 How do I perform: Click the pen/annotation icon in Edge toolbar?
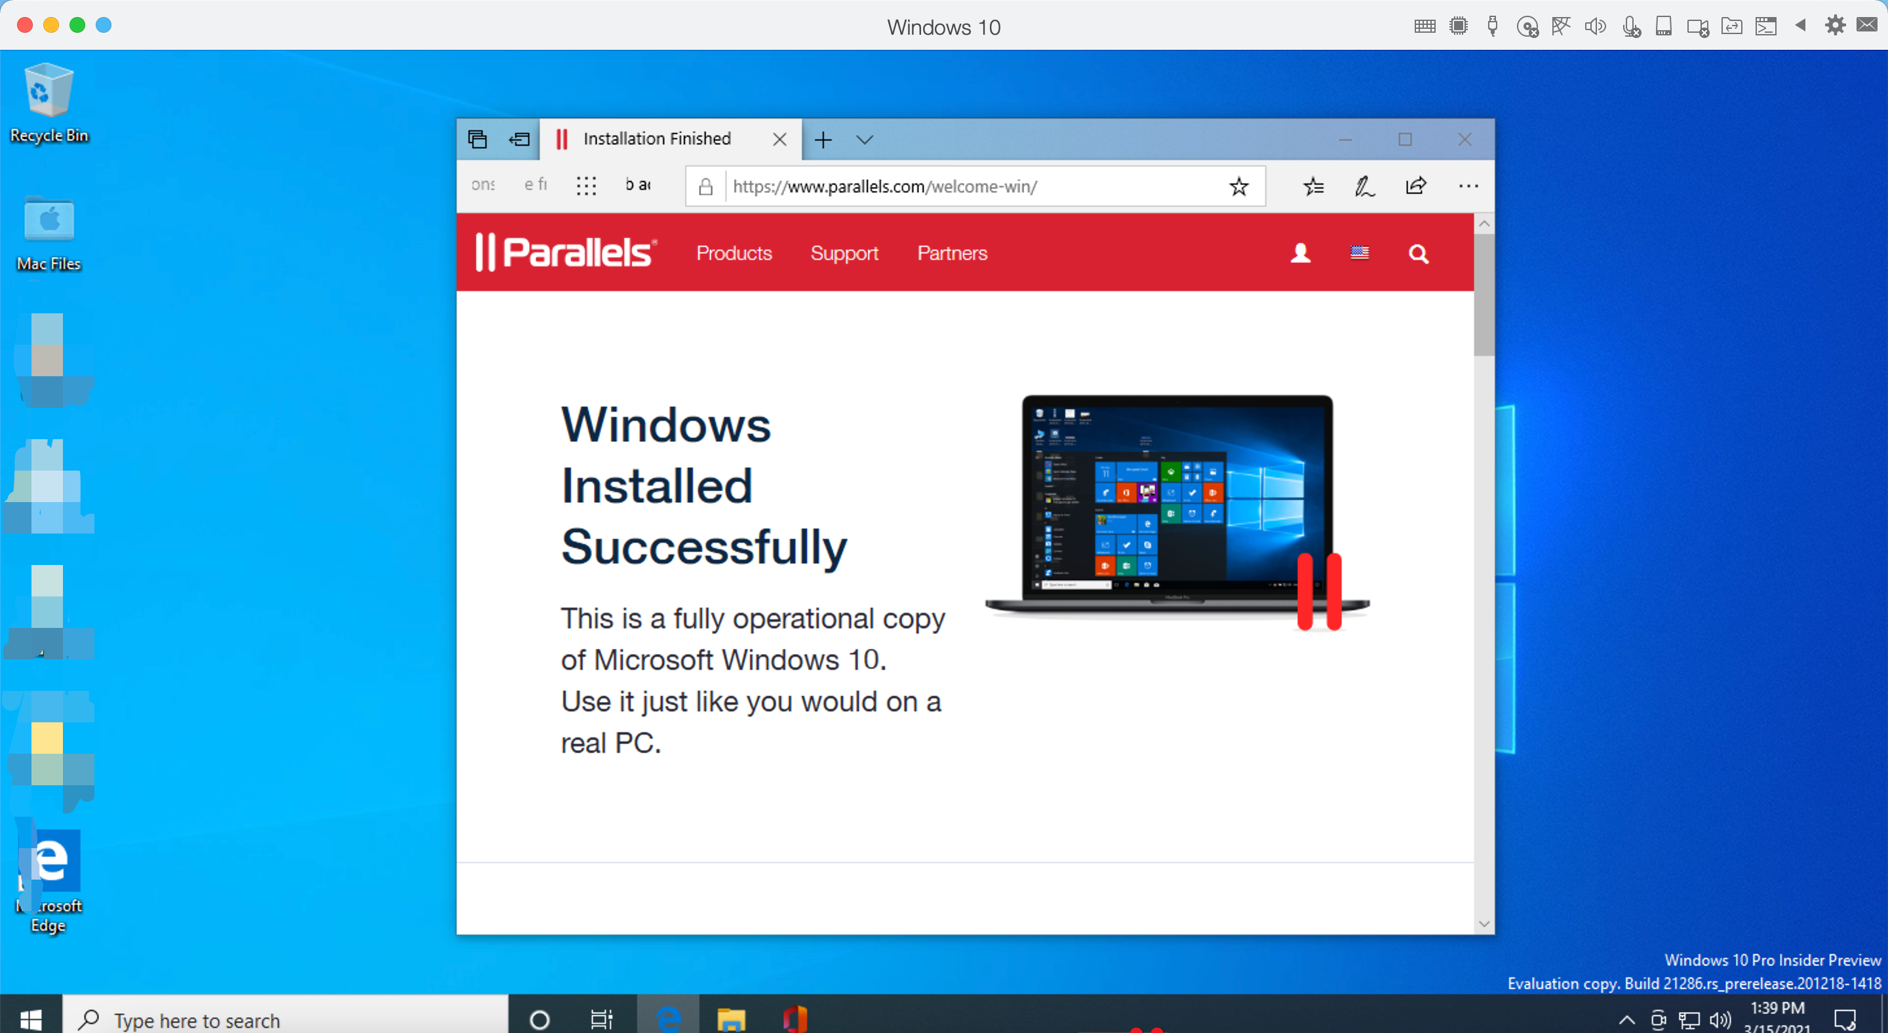(1362, 187)
